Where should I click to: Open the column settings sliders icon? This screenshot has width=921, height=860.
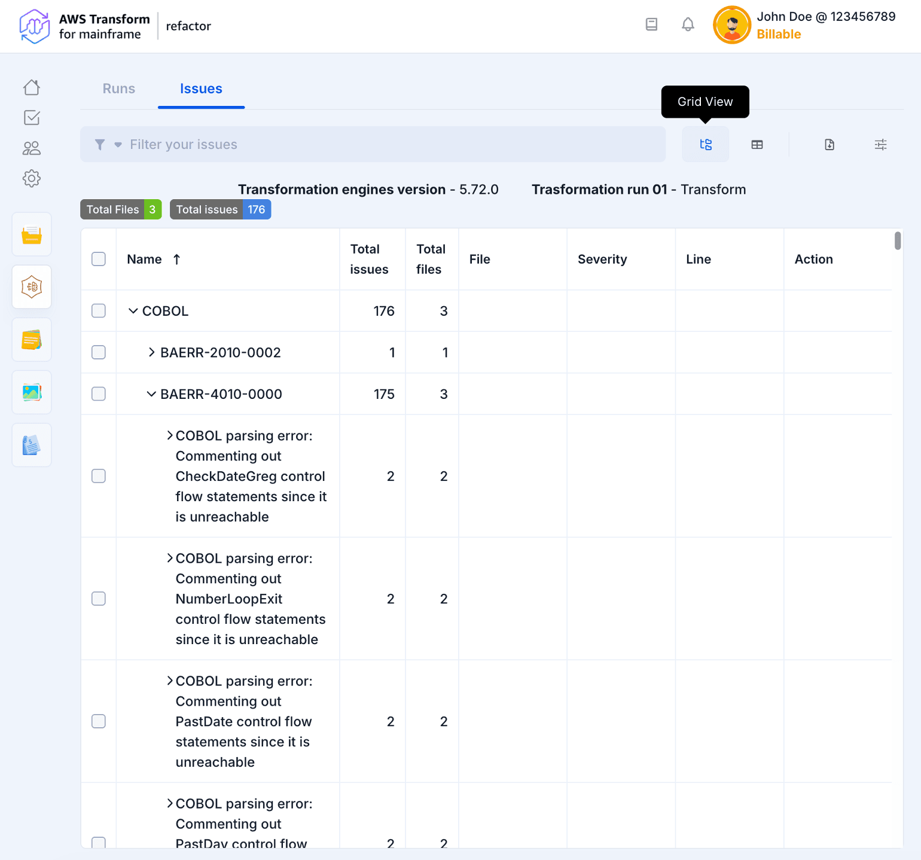[880, 145]
